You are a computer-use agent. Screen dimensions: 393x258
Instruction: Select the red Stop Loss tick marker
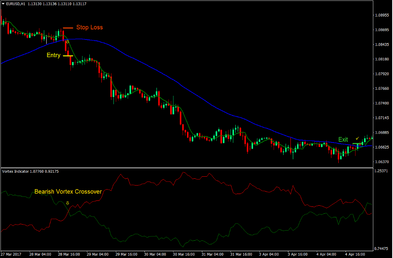tap(67, 28)
